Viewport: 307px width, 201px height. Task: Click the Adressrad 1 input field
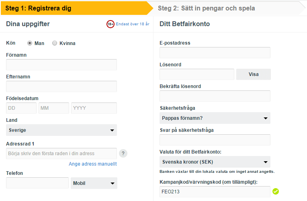tap(61, 154)
